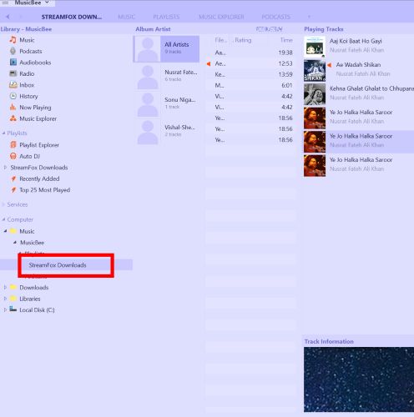Switch to the Podcasts tab
This screenshot has width=414, height=417.
(275, 17)
